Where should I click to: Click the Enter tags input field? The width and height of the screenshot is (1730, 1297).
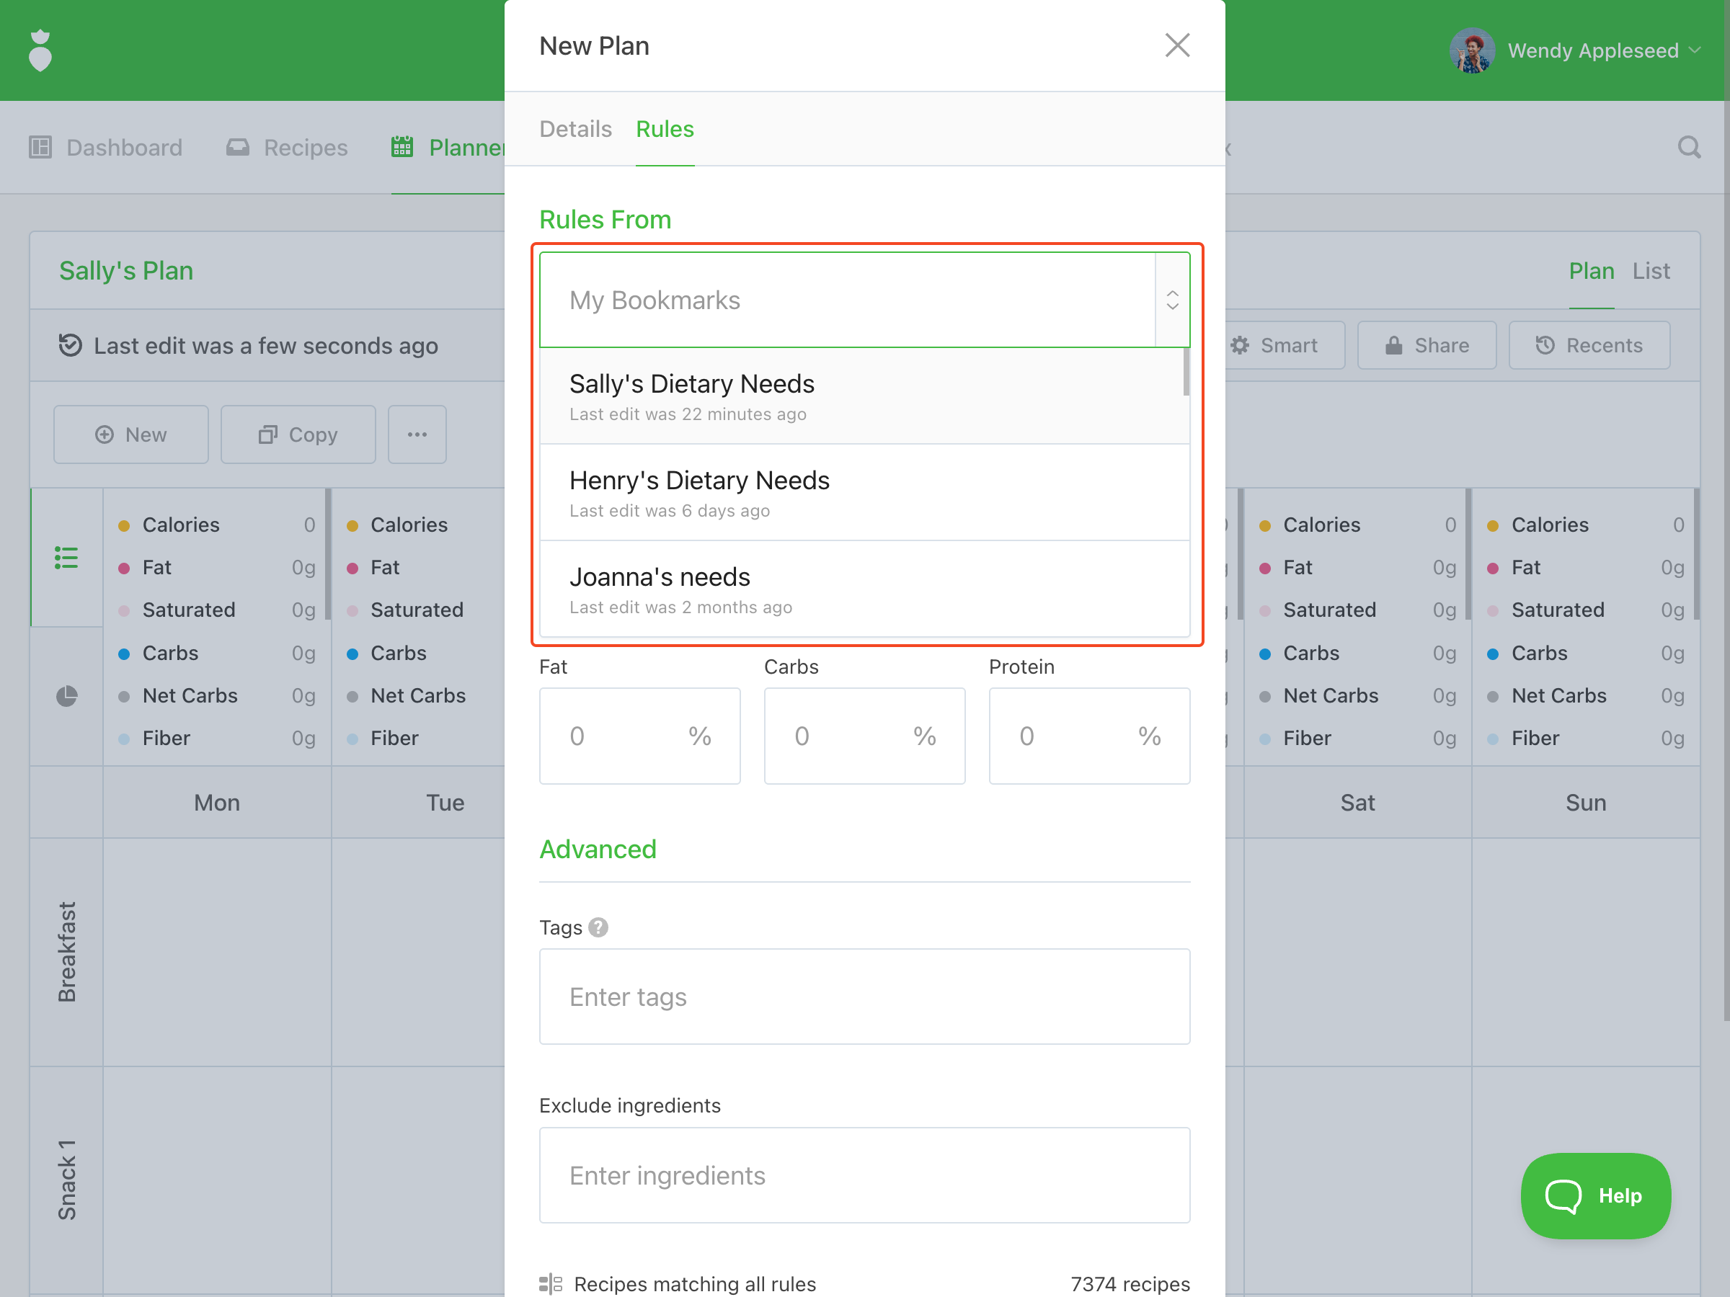click(x=864, y=997)
